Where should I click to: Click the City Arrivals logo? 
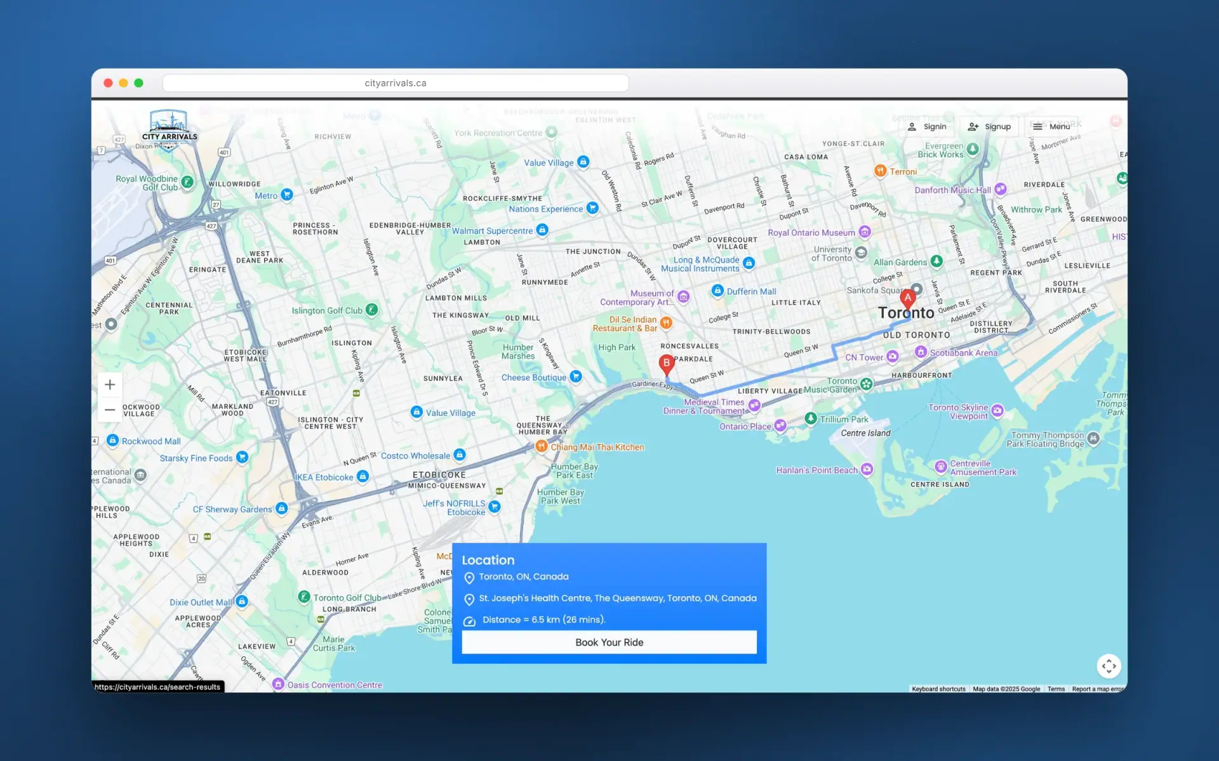pyautogui.click(x=169, y=130)
